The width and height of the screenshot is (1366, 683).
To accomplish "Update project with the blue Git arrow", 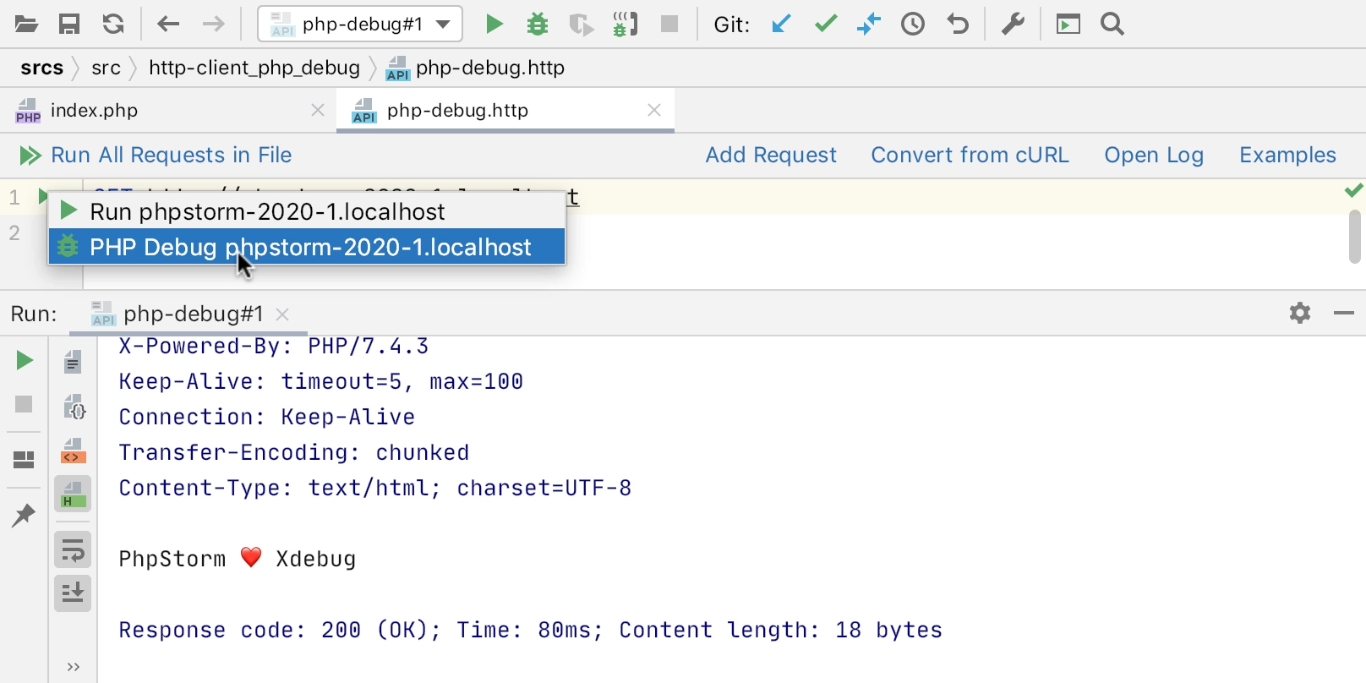I will (782, 25).
